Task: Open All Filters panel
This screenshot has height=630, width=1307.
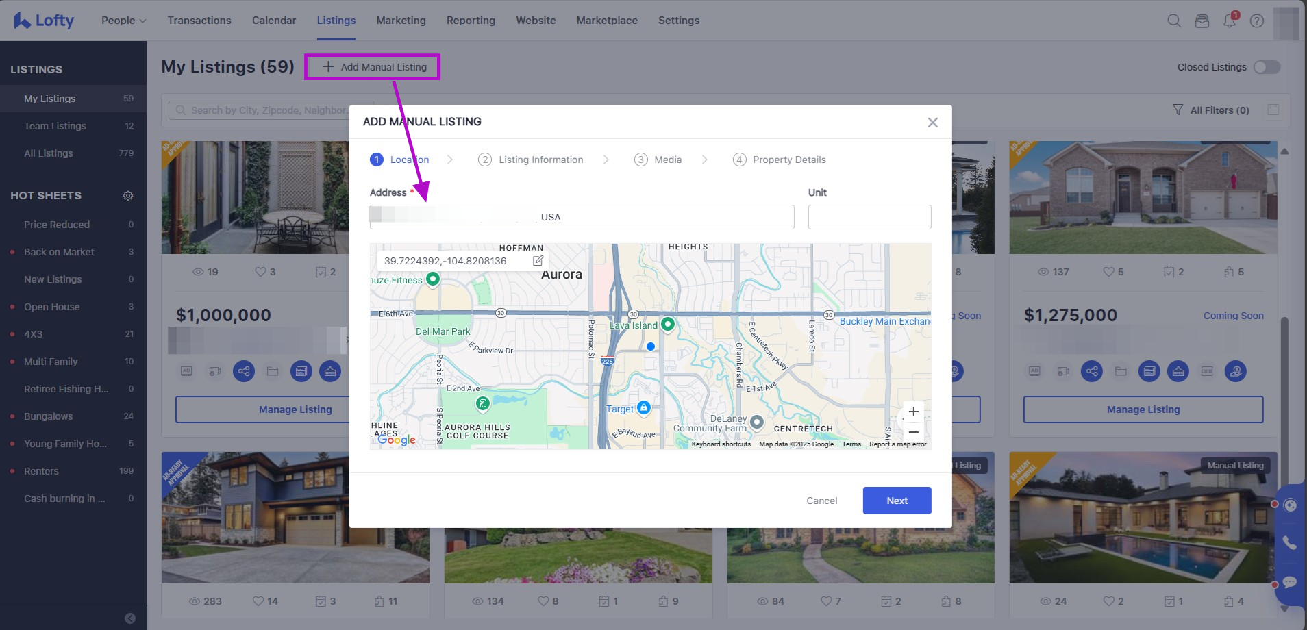Action: pyautogui.click(x=1211, y=110)
